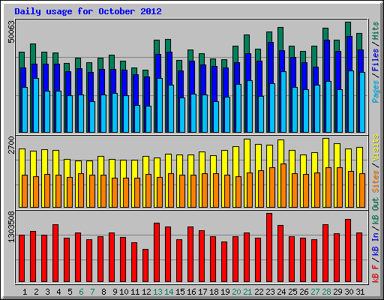The image size is (384, 300).
Task: Click the 'Visits' legend label
Action: 376,148
